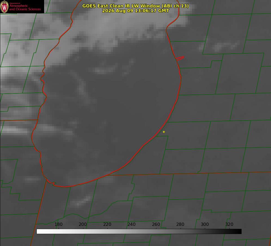Viewport: 271px width, 246px height.
Task: Click the grayscale temperature colorbar
Action: 139,231
